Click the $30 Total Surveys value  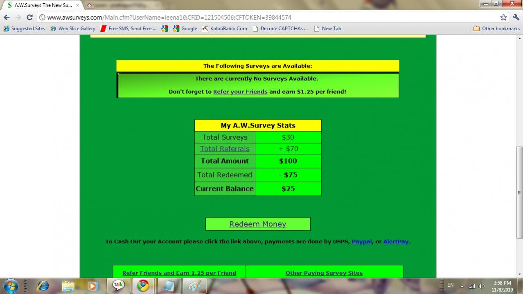coord(288,137)
